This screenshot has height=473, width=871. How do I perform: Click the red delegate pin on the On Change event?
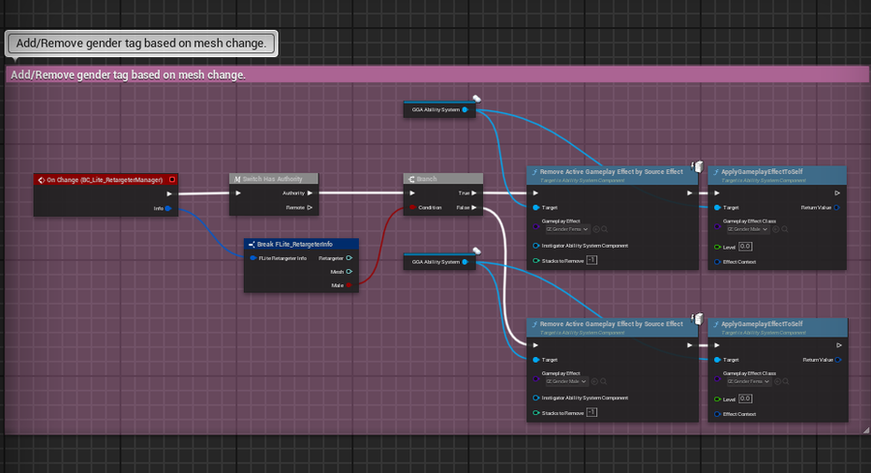(172, 179)
